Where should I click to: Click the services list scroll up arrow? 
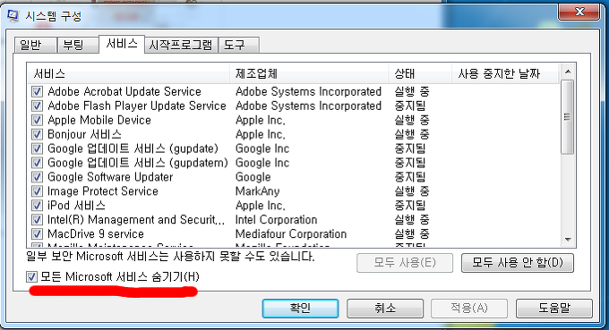tap(568, 72)
